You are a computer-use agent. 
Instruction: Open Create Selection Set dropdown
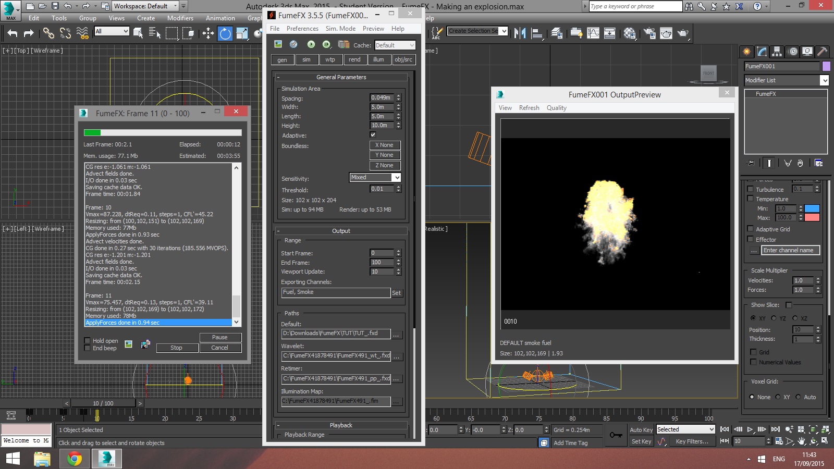(x=477, y=31)
